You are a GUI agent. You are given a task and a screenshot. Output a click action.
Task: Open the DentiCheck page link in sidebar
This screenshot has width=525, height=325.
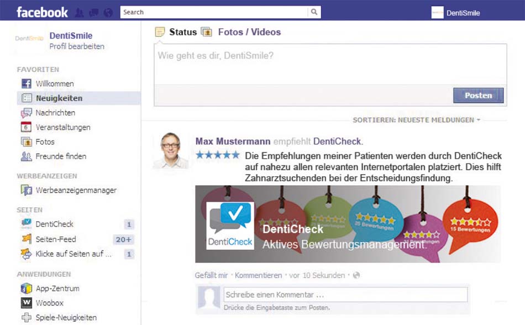[54, 224]
